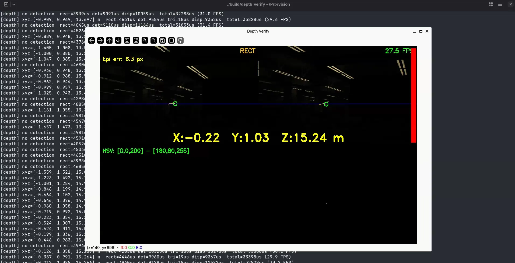The height and width of the screenshot is (263, 515).
Task: Open the terminal hamburger menu
Action: pyautogui.click(x=500, y=4)
